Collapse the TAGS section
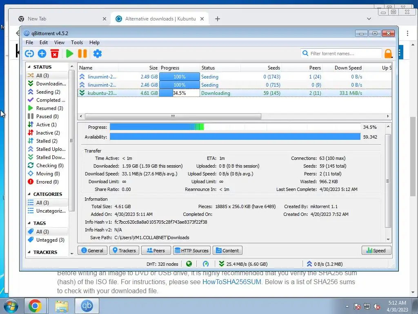 tap(29, 223)
